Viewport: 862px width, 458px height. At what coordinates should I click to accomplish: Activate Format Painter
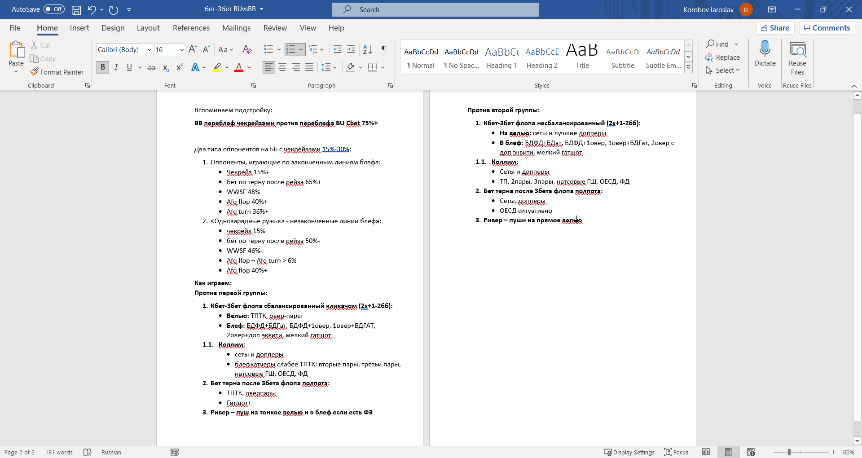click(x=57, y=72)
